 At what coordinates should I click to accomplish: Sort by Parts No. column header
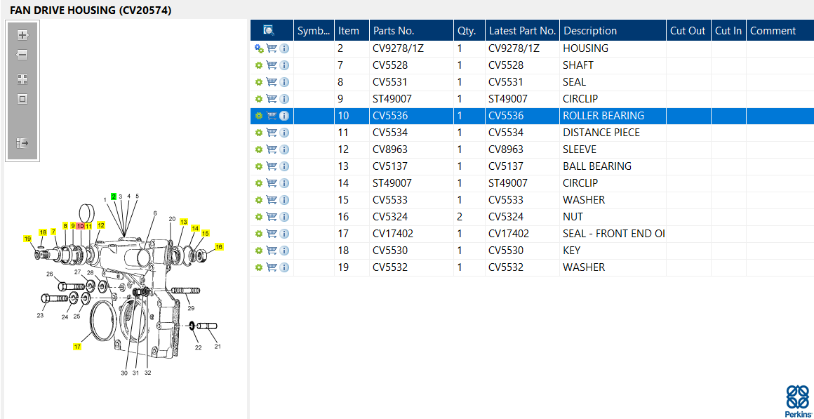click(x=411, y=31)
